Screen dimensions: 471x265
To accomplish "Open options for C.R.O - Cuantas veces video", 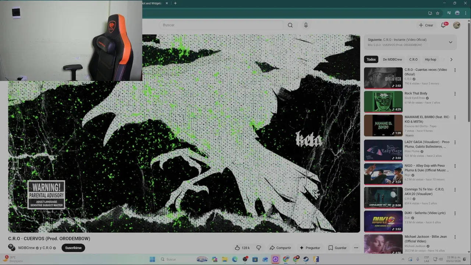I will (455, 70).
